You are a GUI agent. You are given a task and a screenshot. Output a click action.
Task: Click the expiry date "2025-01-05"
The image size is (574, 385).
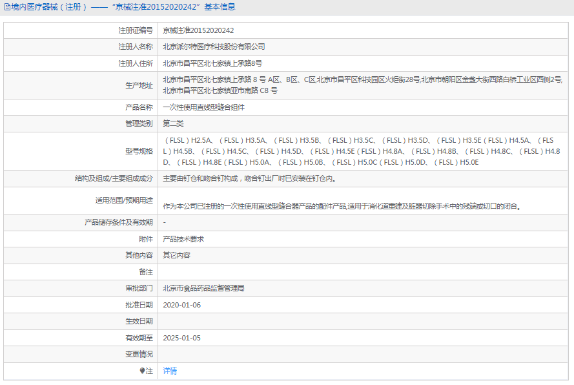182,338
